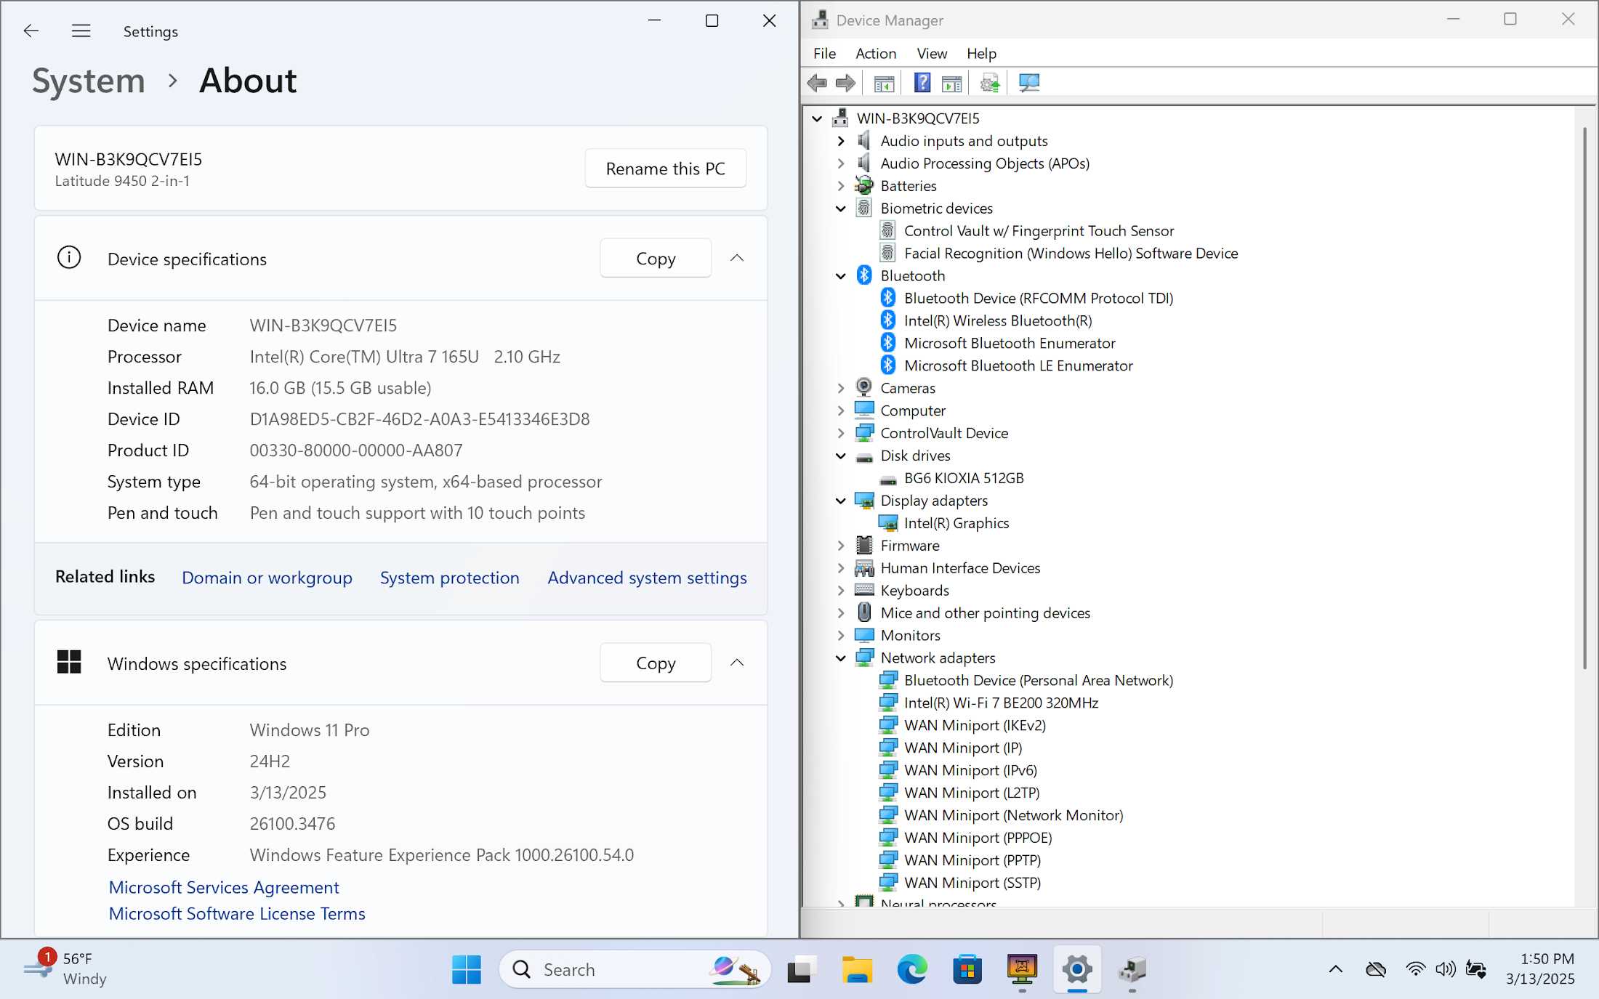This screenshot has height=999, width=1599.
Task: Open the Action menu in Device Manager
Action: point(876,53)
